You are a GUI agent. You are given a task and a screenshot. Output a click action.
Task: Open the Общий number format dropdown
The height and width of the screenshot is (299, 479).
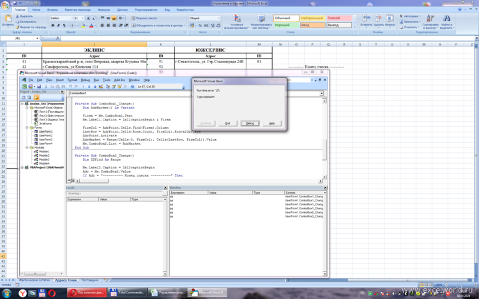218,18
